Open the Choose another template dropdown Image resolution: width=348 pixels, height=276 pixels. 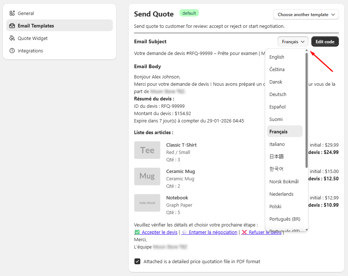tap(306, 15)
